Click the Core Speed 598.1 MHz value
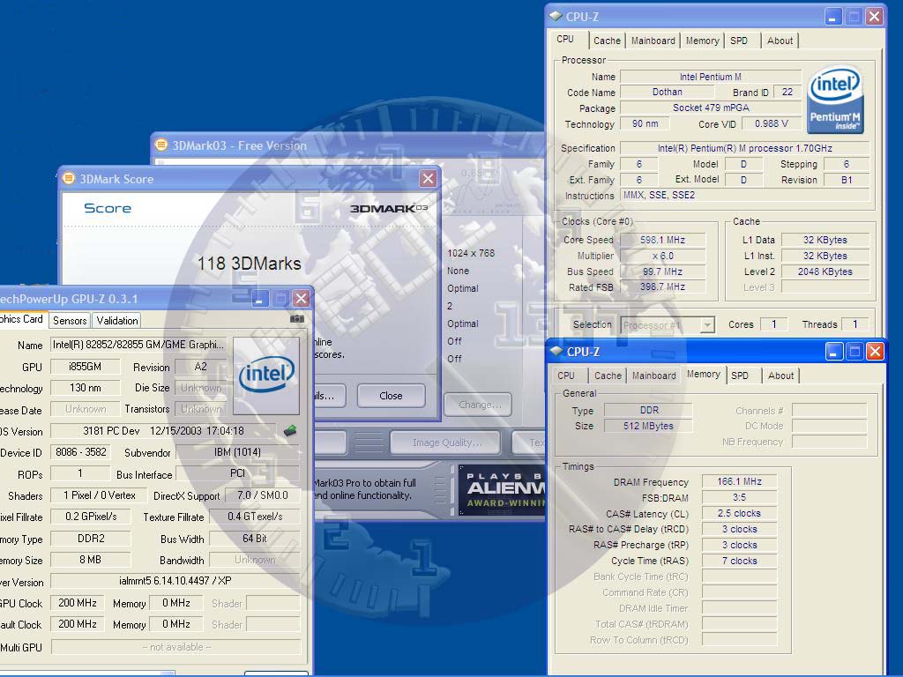This screenshot has width=903, height=677. (662, 240)
